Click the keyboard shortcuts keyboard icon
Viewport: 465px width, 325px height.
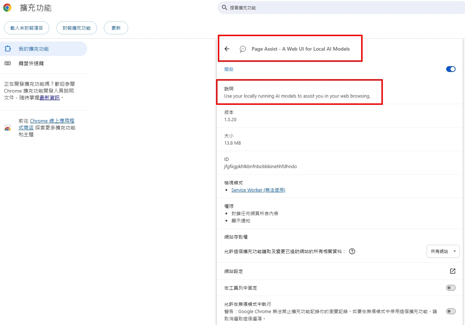(x=8, y=63)
